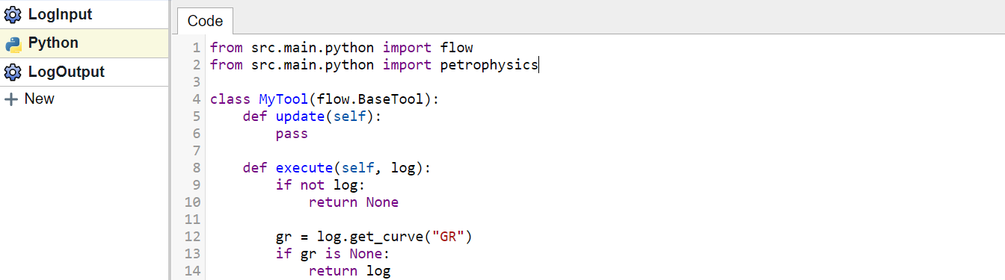Click the LogInput gear icon
This screenshot has width=1005, height=280.
tap(13, 14)
